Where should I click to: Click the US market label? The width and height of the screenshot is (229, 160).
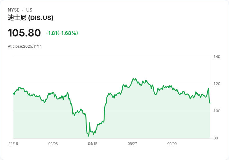pyautogui.click(x=29, y=10)
